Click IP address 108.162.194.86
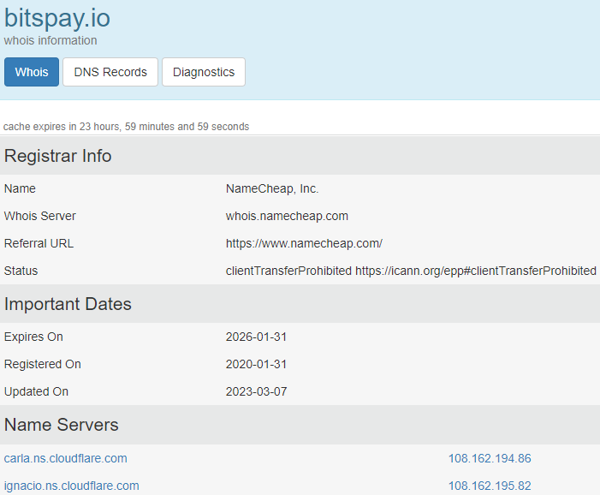Screen dimensions: 600x495 [x=490, y=458]
